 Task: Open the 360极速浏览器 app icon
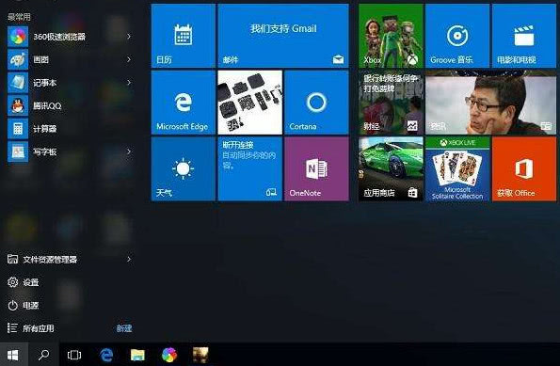tap(18, 37)
